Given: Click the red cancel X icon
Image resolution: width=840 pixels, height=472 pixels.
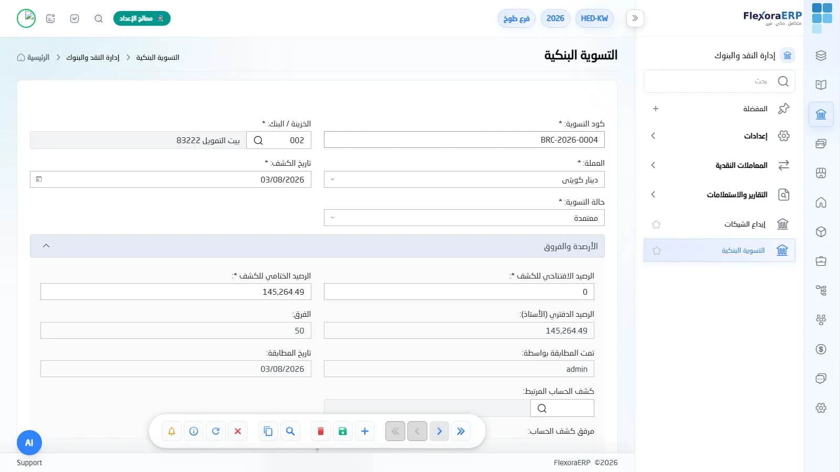Looking at the screenshot, I should pyautogui.click(x=238, y=431).
